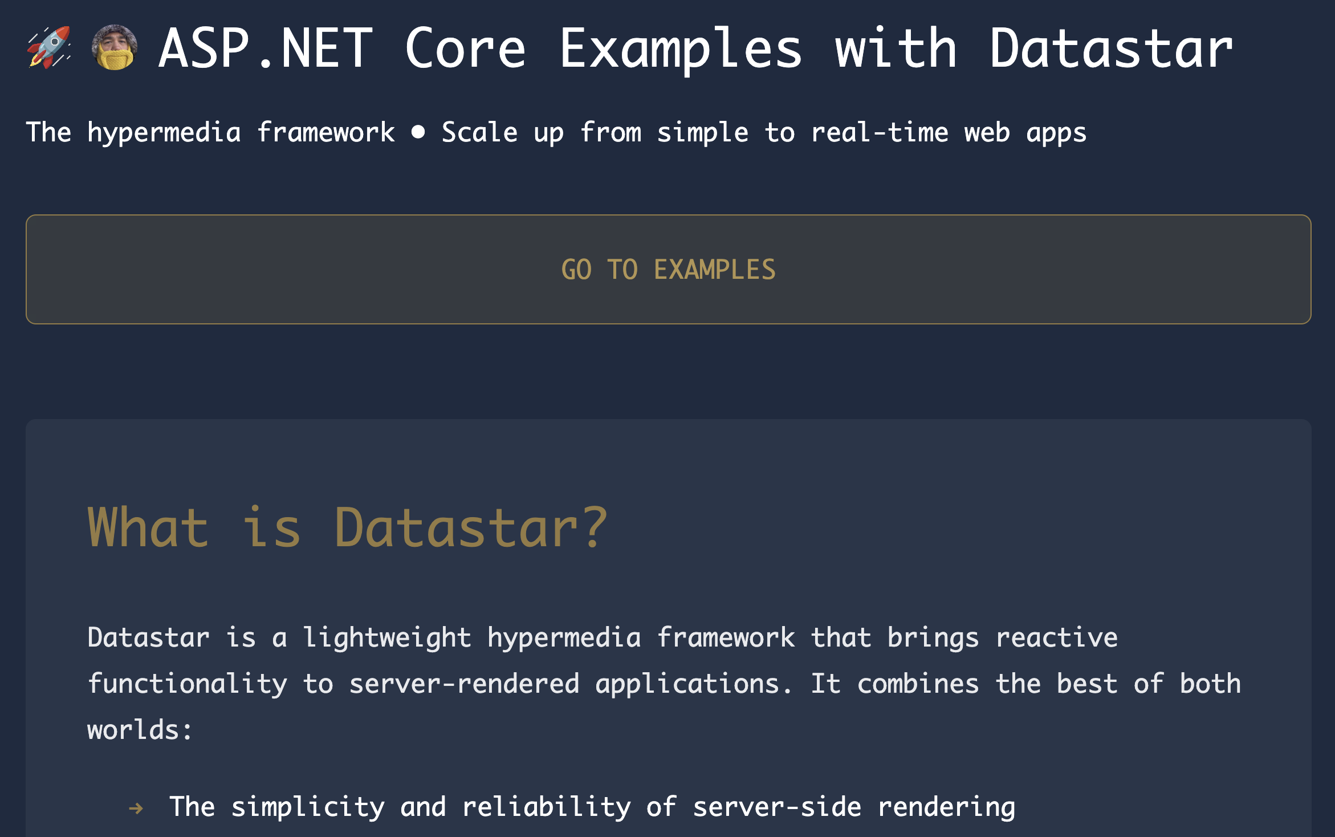Click the word 'Examples' in page title
The height and width of the screenshot is (837, 1335).
[x=681, y=49]
